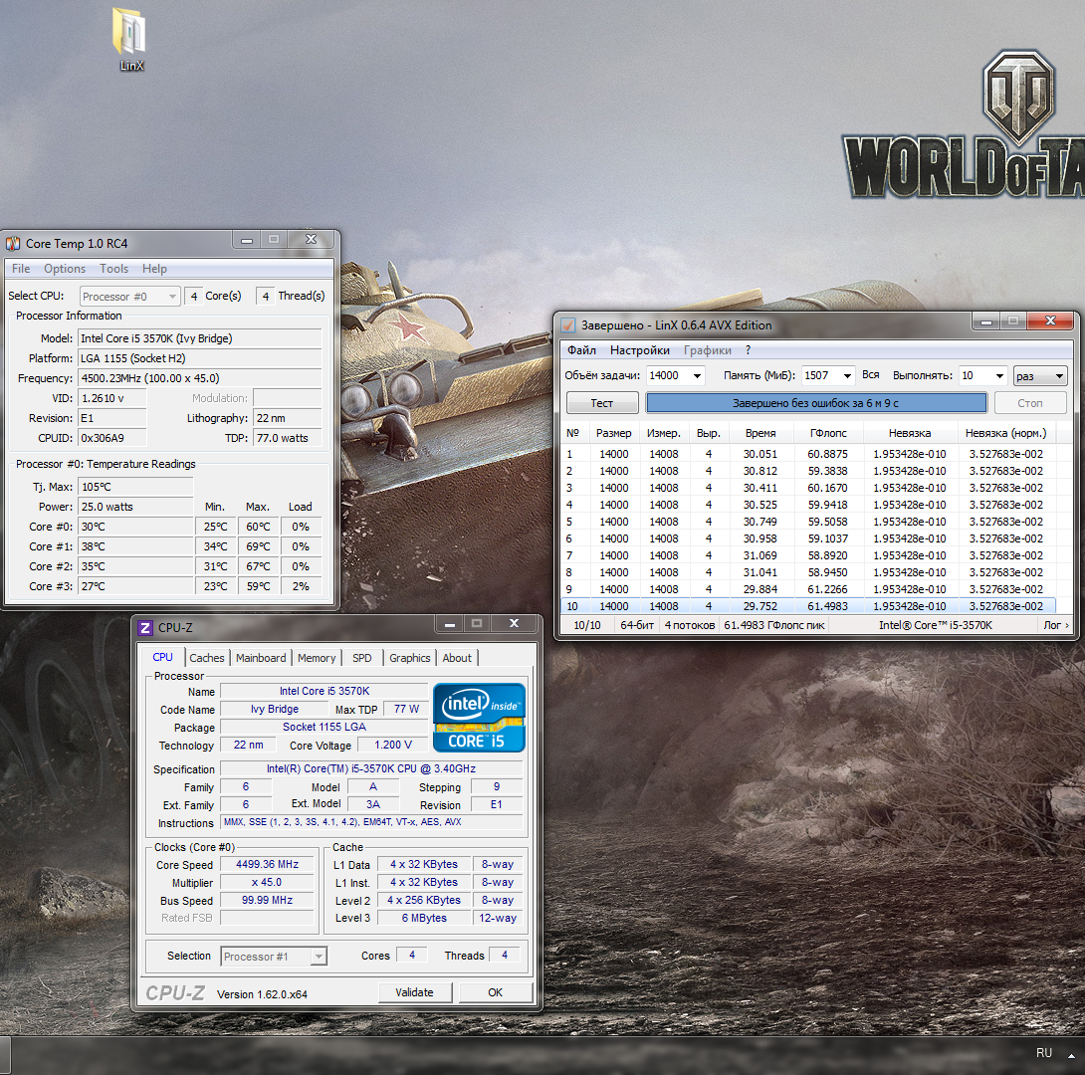Close the CPU-Z window
1085x1075 pixels.
[x=514, y=624]
